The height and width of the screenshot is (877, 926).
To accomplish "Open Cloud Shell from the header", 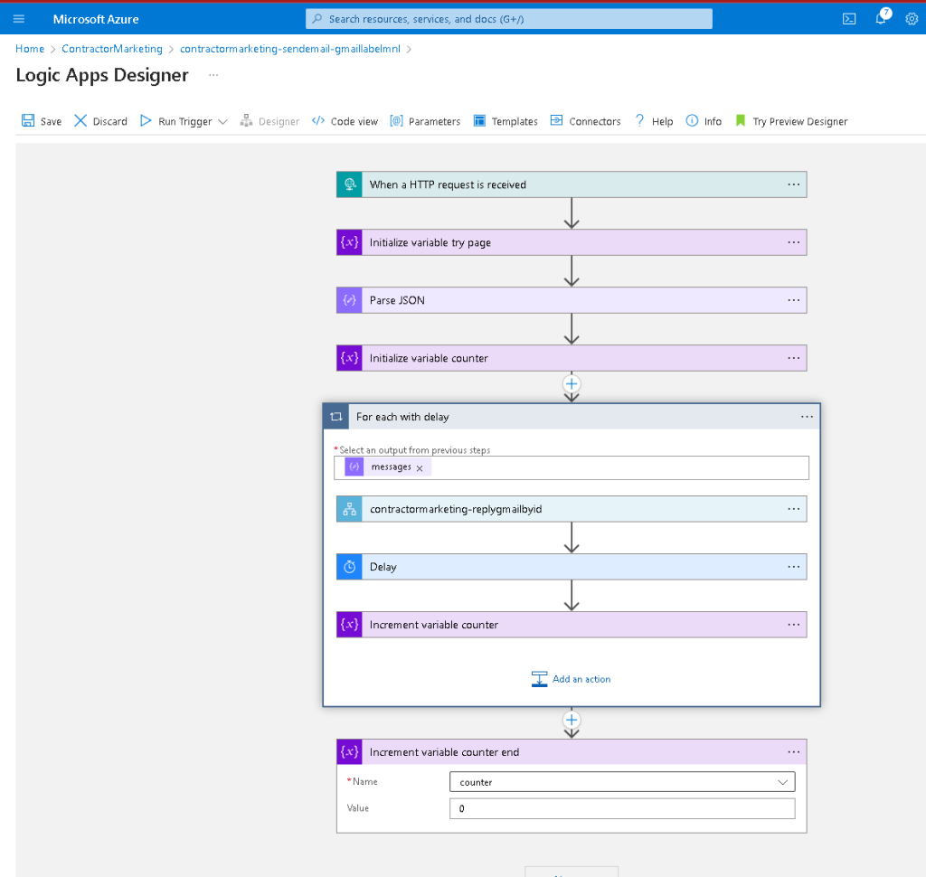I will tap(848, 19).
